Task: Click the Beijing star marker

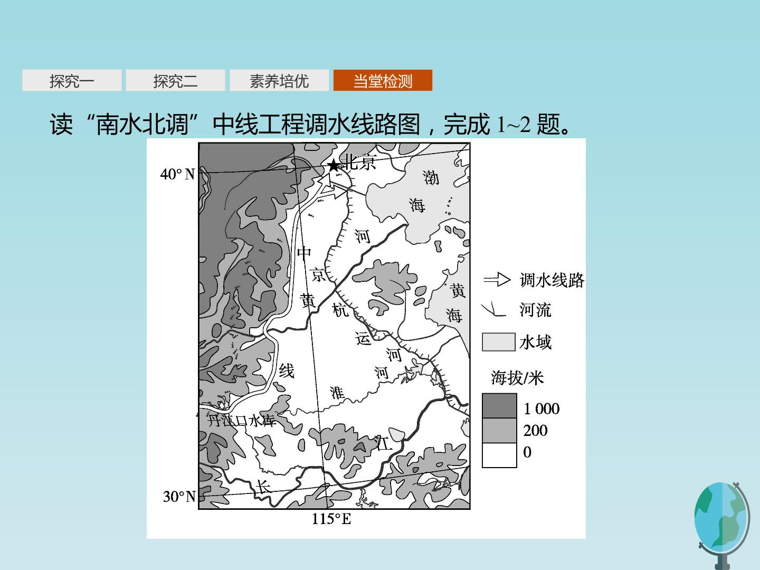Action: tap(334, 166)
